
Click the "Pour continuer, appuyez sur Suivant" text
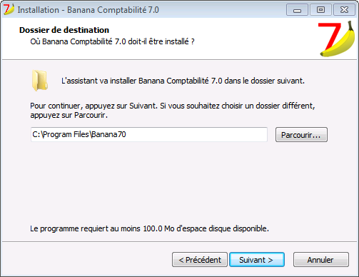pos(93,106)
